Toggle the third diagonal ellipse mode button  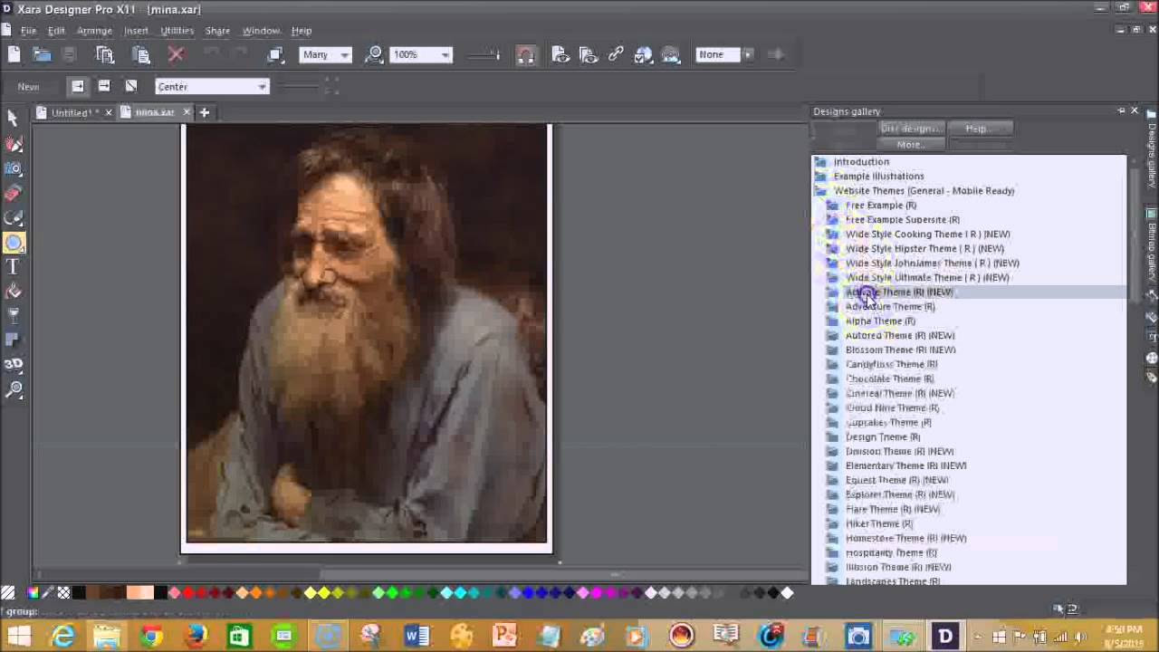tap(131, 86)
